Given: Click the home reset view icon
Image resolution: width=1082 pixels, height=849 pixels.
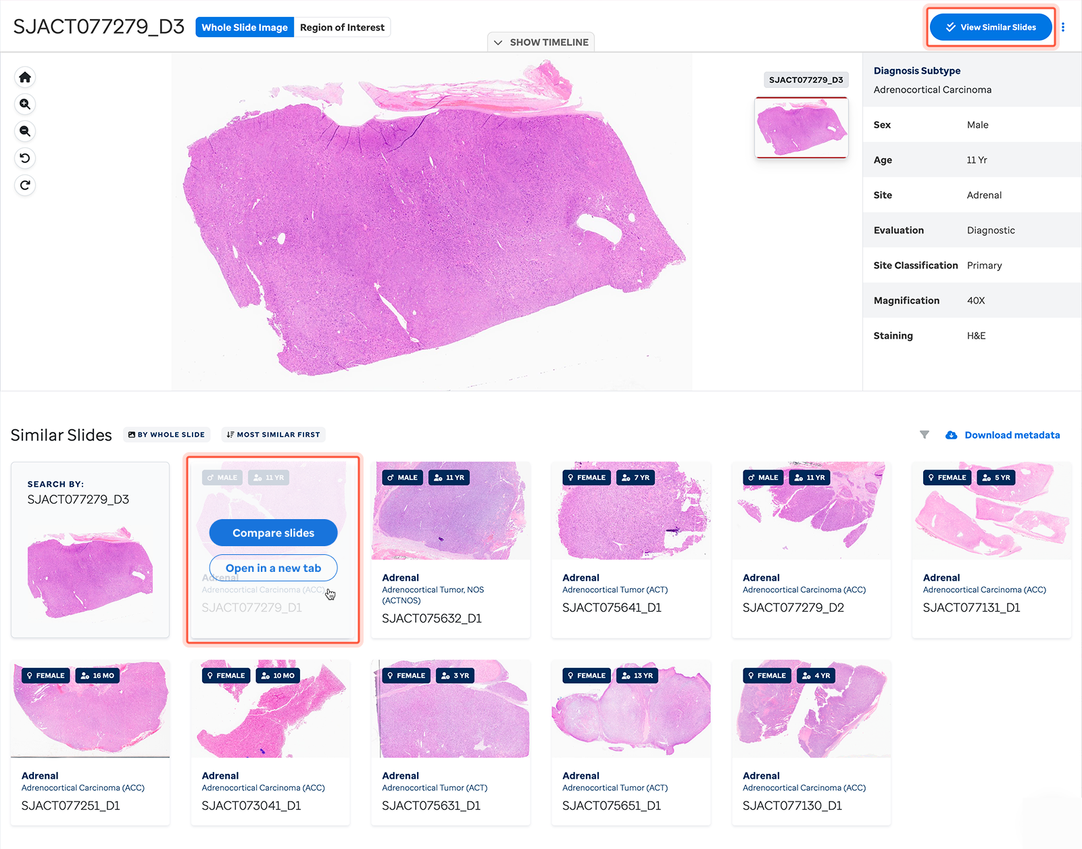Looking at the screenshot, I should (25, 77).
